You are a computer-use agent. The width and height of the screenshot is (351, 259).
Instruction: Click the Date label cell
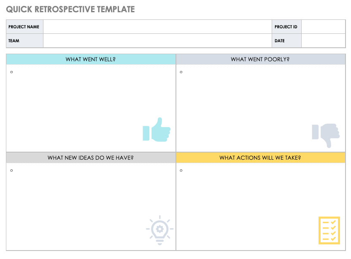286,41
